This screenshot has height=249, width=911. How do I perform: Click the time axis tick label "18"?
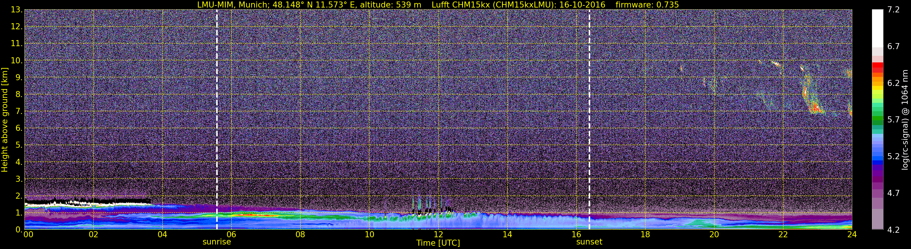pyautogui.click(x=645, y=235)
